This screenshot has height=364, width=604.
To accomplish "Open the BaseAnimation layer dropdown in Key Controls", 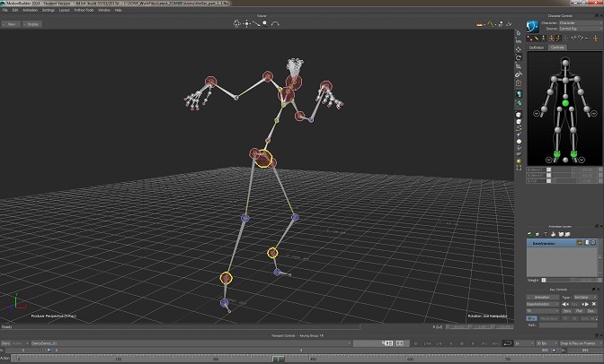I will coord(542,304).
